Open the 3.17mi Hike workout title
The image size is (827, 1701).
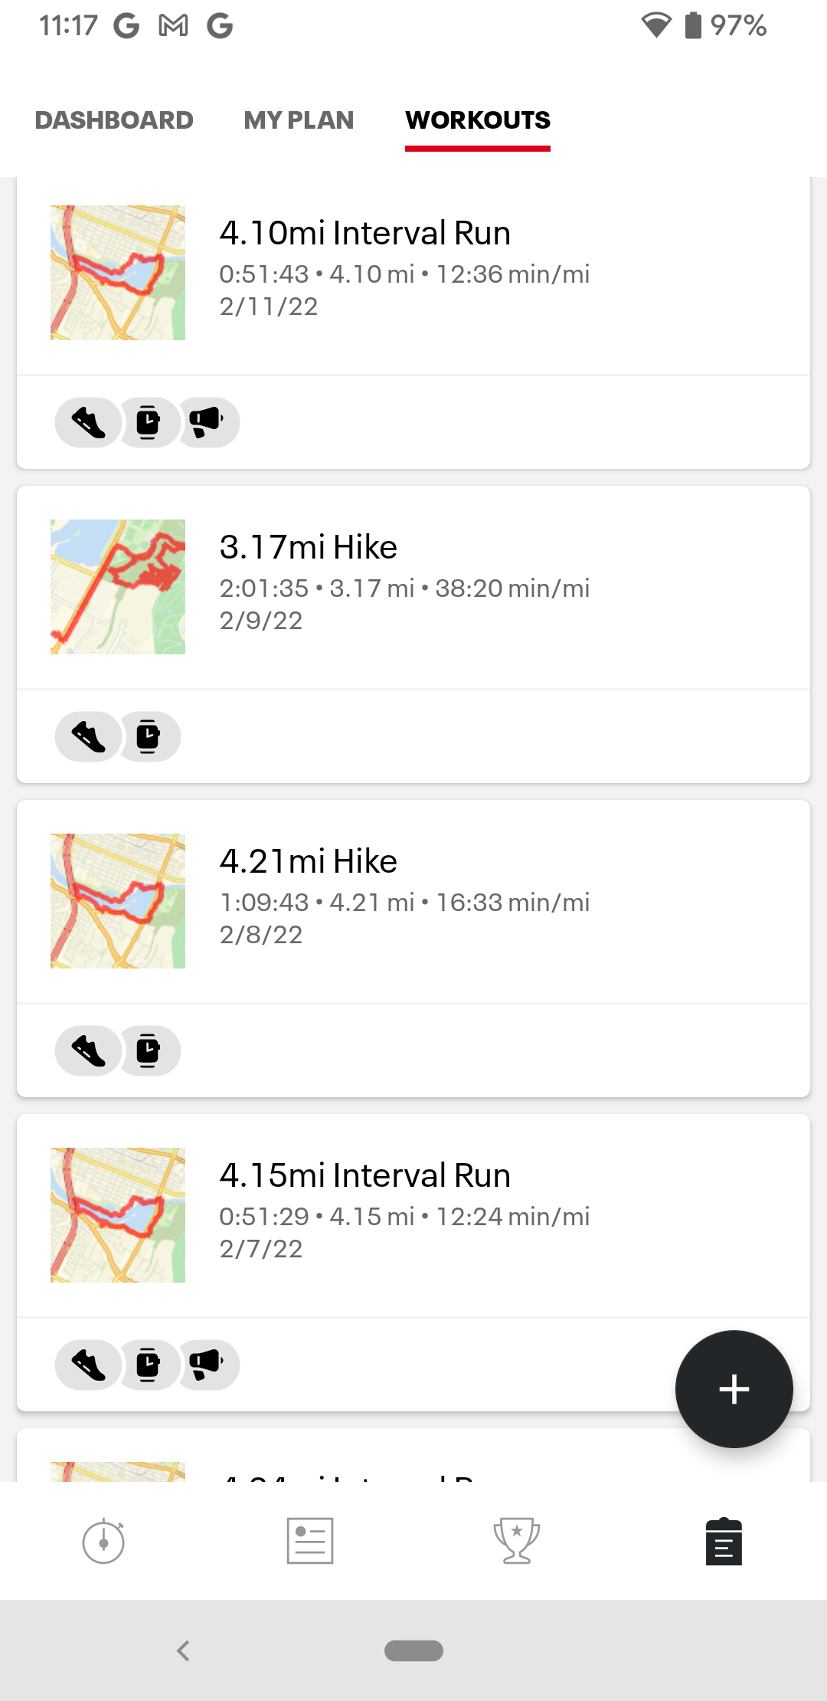point(308,547)
